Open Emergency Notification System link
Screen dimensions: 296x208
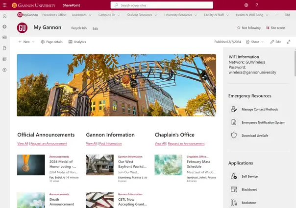point(263,122)
